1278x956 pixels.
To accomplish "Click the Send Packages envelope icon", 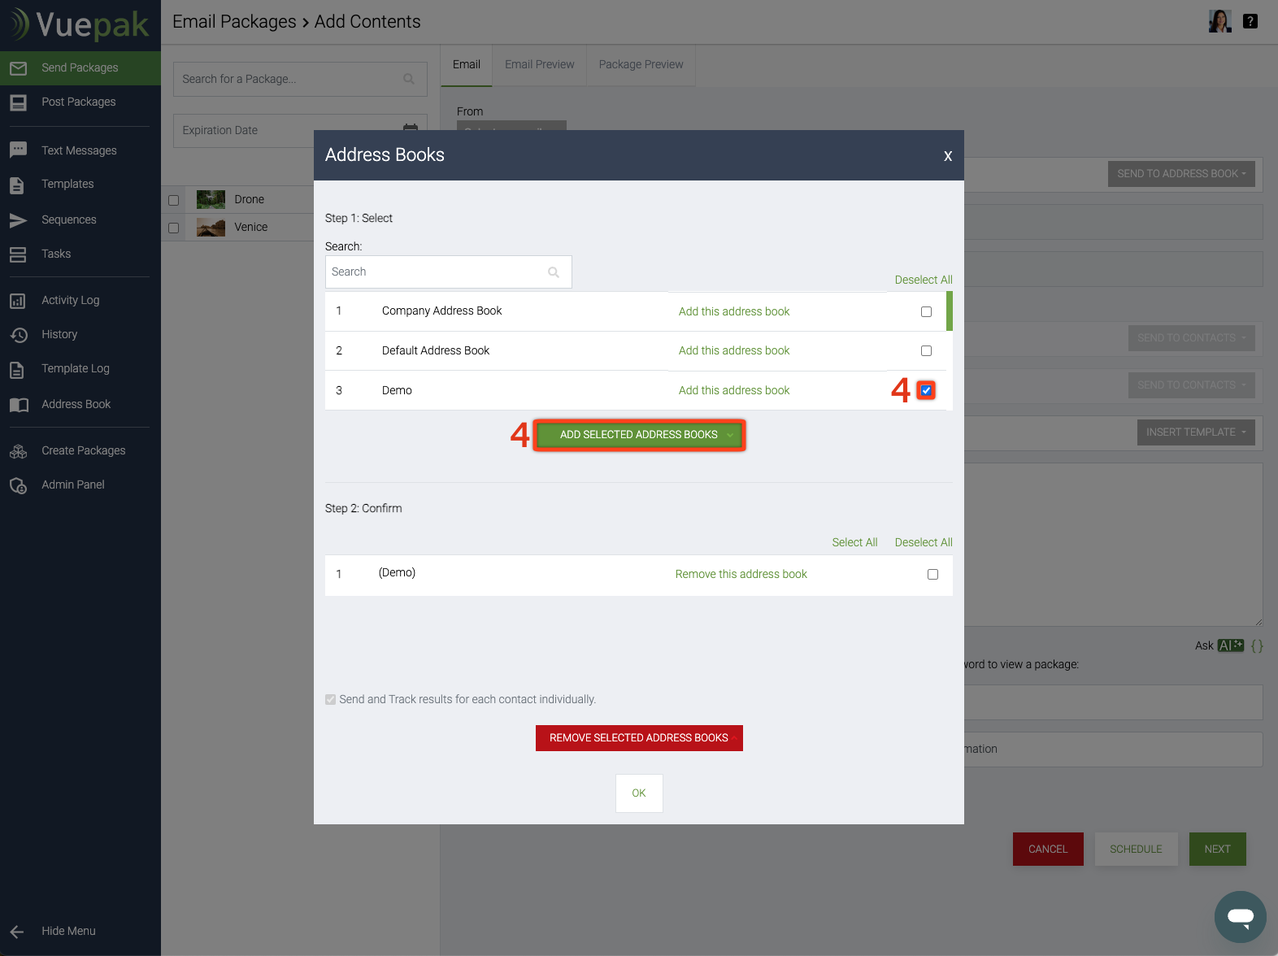I will [x=18, y=68].
